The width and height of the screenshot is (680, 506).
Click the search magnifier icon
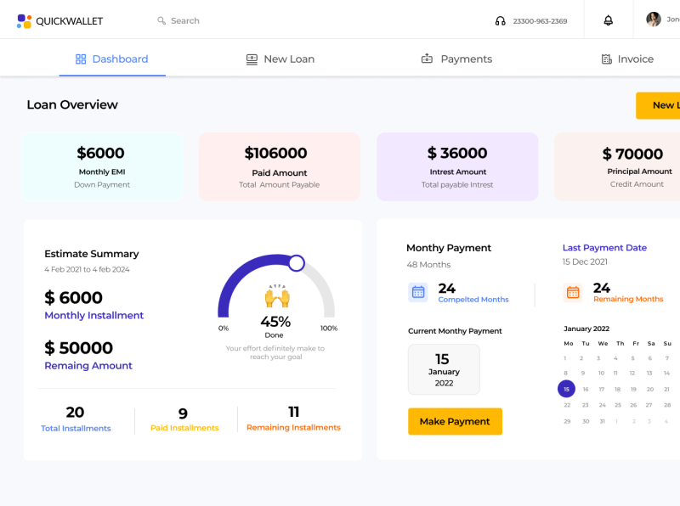pyautogui.click(x=161, y=21)
